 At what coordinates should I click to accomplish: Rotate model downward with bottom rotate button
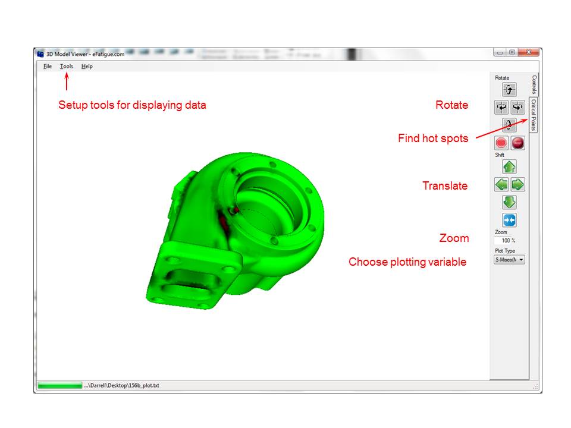[509, 125]
